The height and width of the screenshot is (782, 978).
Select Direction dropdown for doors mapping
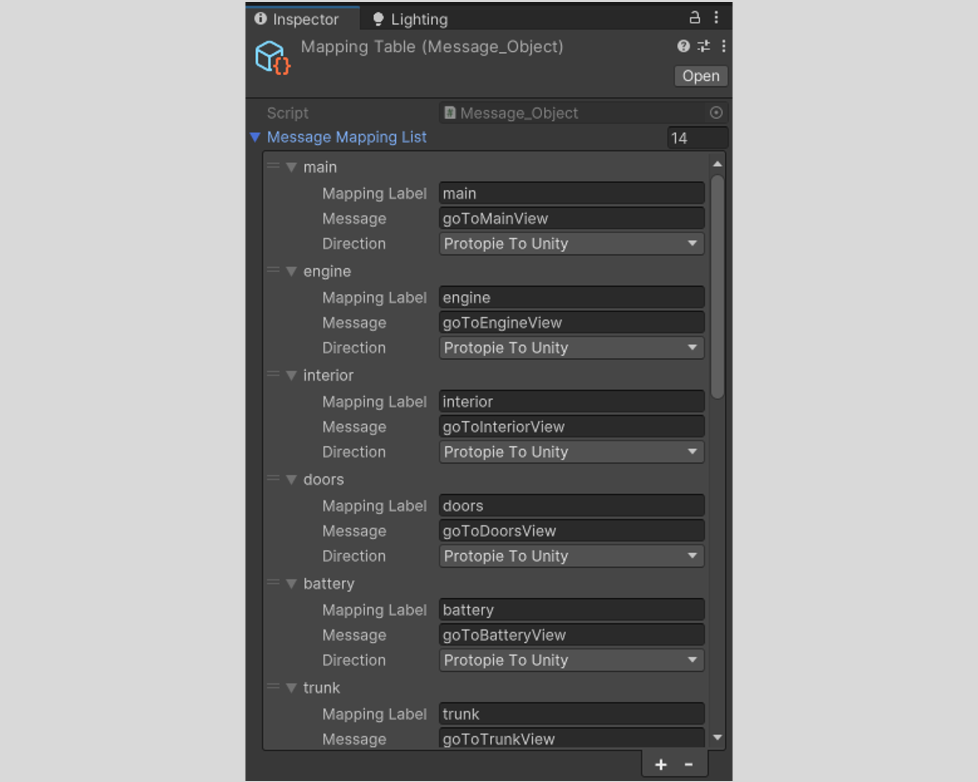(x=570, y=555)
